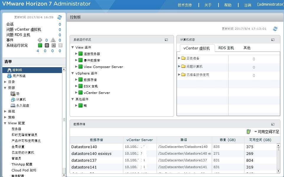Screen dimensions: 284x177
Task: Expand the 连接服务器 tree node
Action: pyautogui.click(x=76, y=54)
